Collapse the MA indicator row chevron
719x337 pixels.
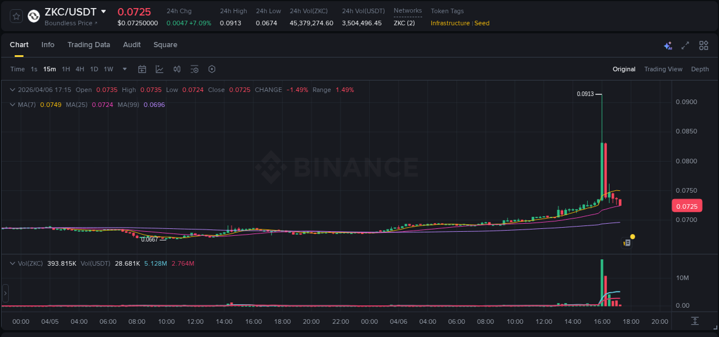tap(13, 105)
